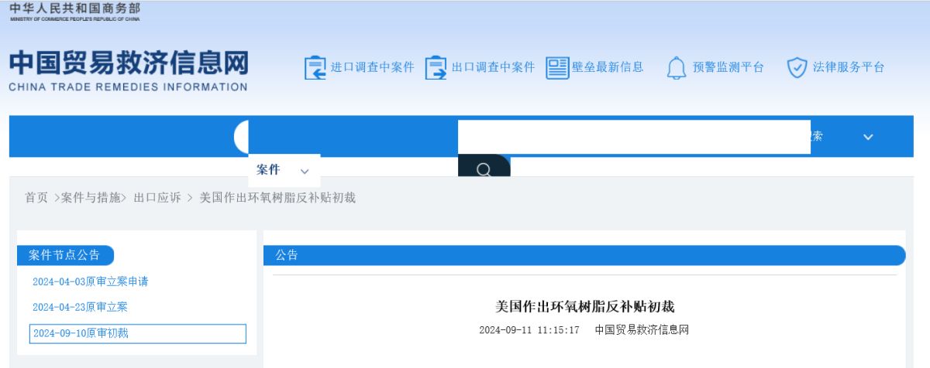Click the import investigation cases icon
Screen dimensions: 930x368
(315, 68)
